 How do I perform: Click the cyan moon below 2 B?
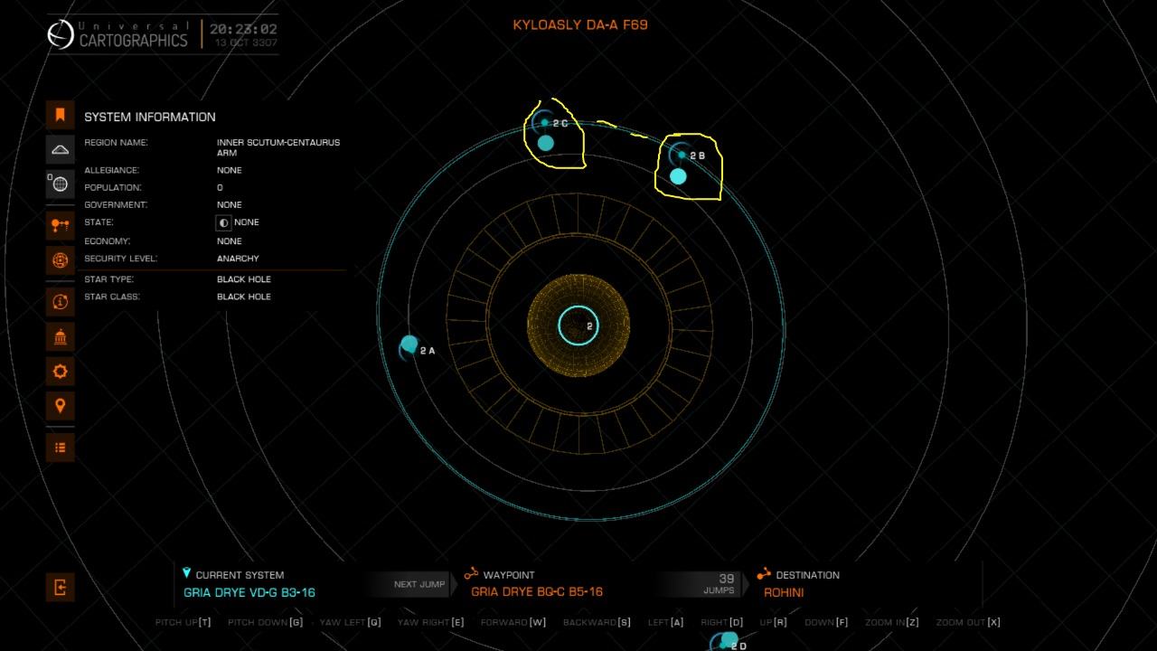click(678, 177)
